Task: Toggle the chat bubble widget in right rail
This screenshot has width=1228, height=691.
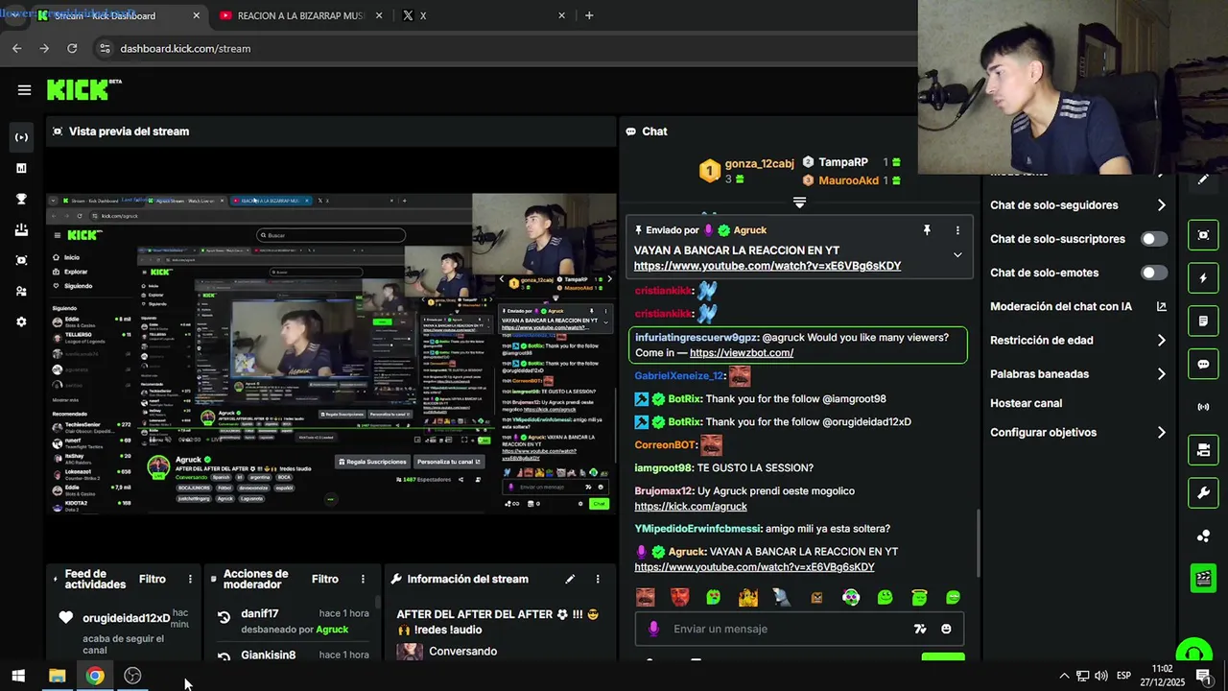Action: click(x=1203, y=364)
